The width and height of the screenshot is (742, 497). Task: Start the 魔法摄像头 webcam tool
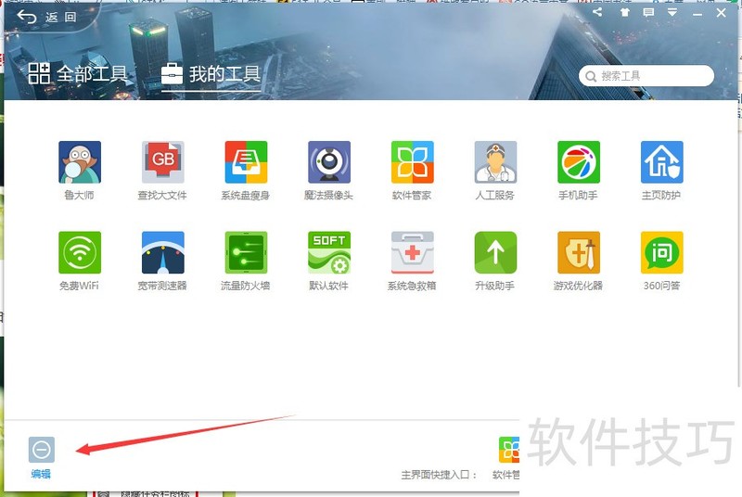coord(329,162)
